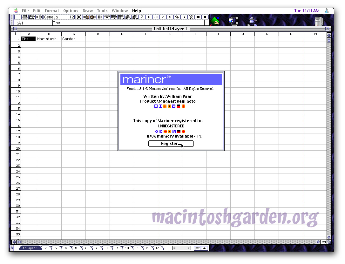
Task: Click the up-down arrows icon ending the toolbar
Action: pos(205,17)
